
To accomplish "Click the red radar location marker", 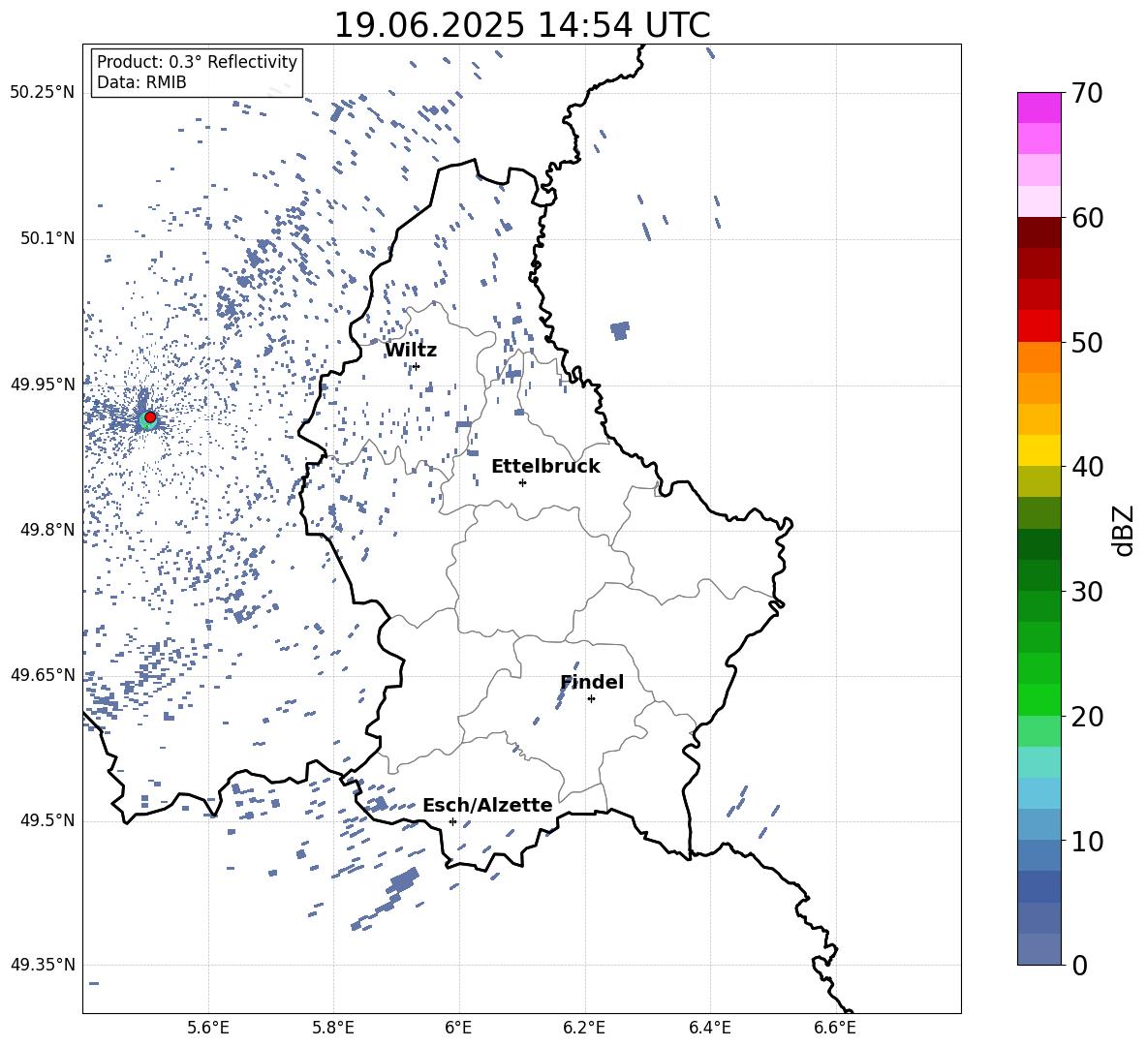I will tap(150, 417).
